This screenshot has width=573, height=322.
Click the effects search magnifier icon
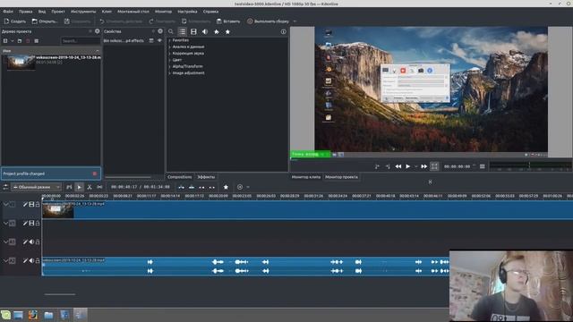coord(171,32)
